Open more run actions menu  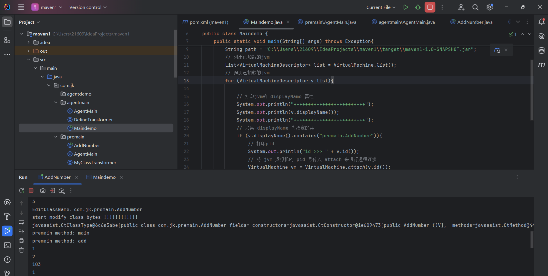coord(442,7)
